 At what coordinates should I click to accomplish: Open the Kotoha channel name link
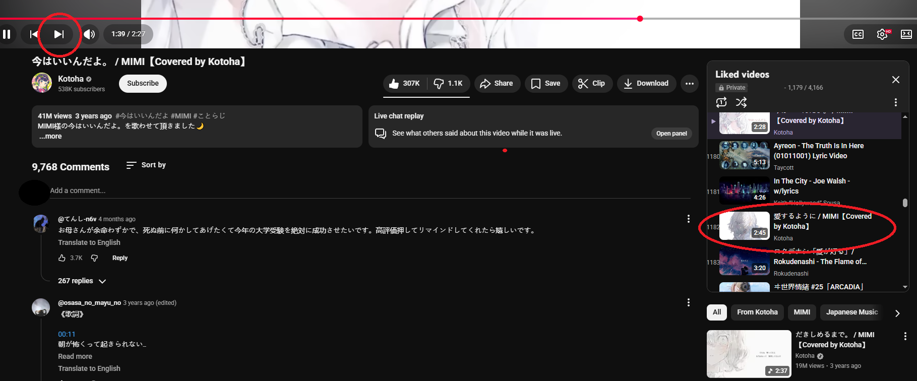pos(71,79)
